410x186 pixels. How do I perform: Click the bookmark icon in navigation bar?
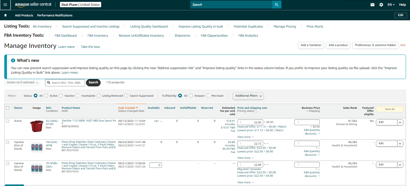tap(5, 15)
